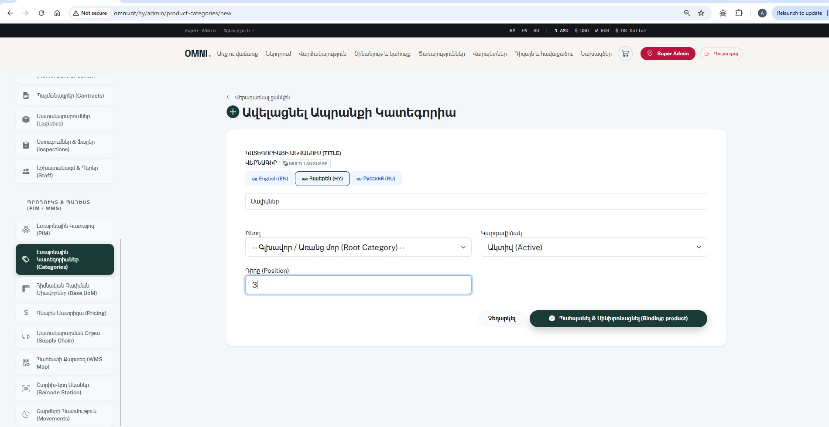The image size is (829, 427).
Task: Click browser zoom magnifier icon
Action: point(687,13)
